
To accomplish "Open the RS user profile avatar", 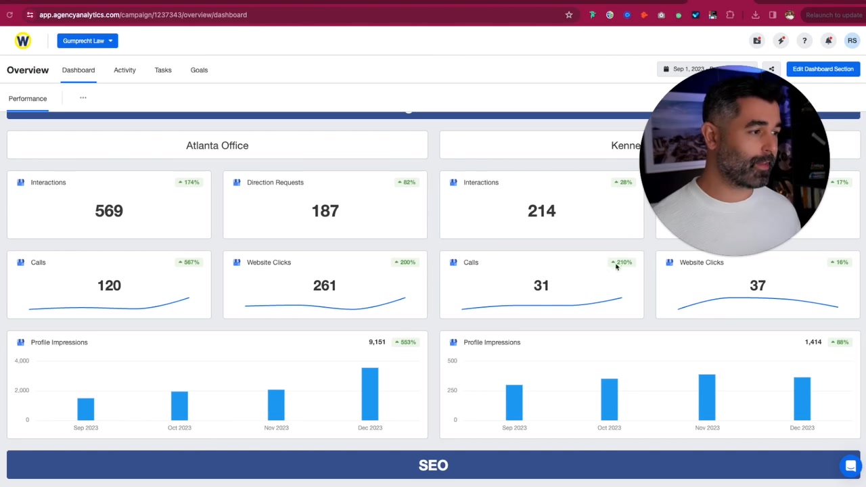I will click(852, 41).
